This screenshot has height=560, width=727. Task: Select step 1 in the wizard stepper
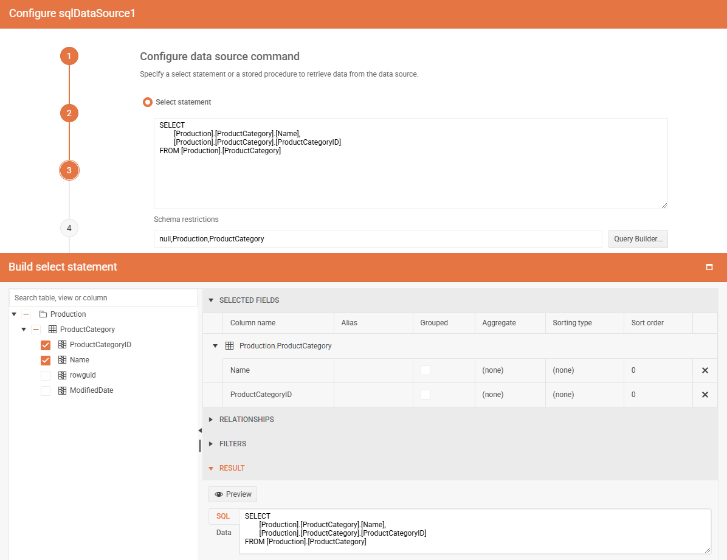(x=69, y=55)
